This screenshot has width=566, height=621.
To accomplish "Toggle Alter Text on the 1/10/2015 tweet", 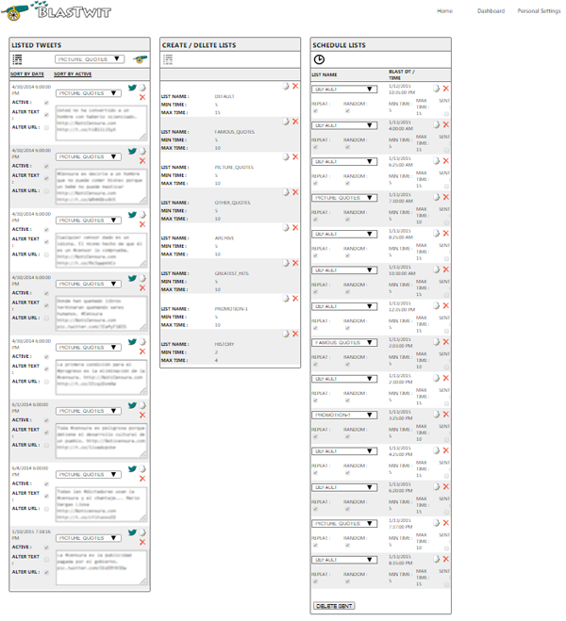I will tap(46, 560).
